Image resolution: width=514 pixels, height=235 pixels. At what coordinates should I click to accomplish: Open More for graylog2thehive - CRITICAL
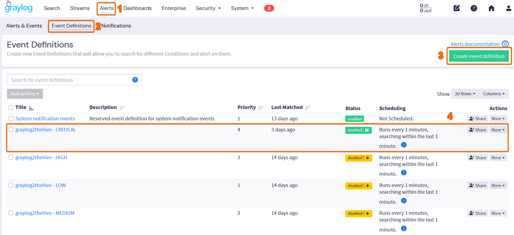coord(498,130)
